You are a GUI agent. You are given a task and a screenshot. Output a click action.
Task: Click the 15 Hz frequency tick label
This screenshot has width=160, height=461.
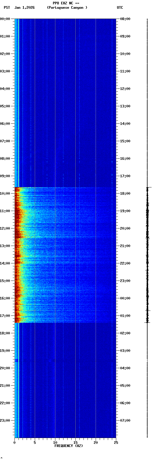click(75, 443)
